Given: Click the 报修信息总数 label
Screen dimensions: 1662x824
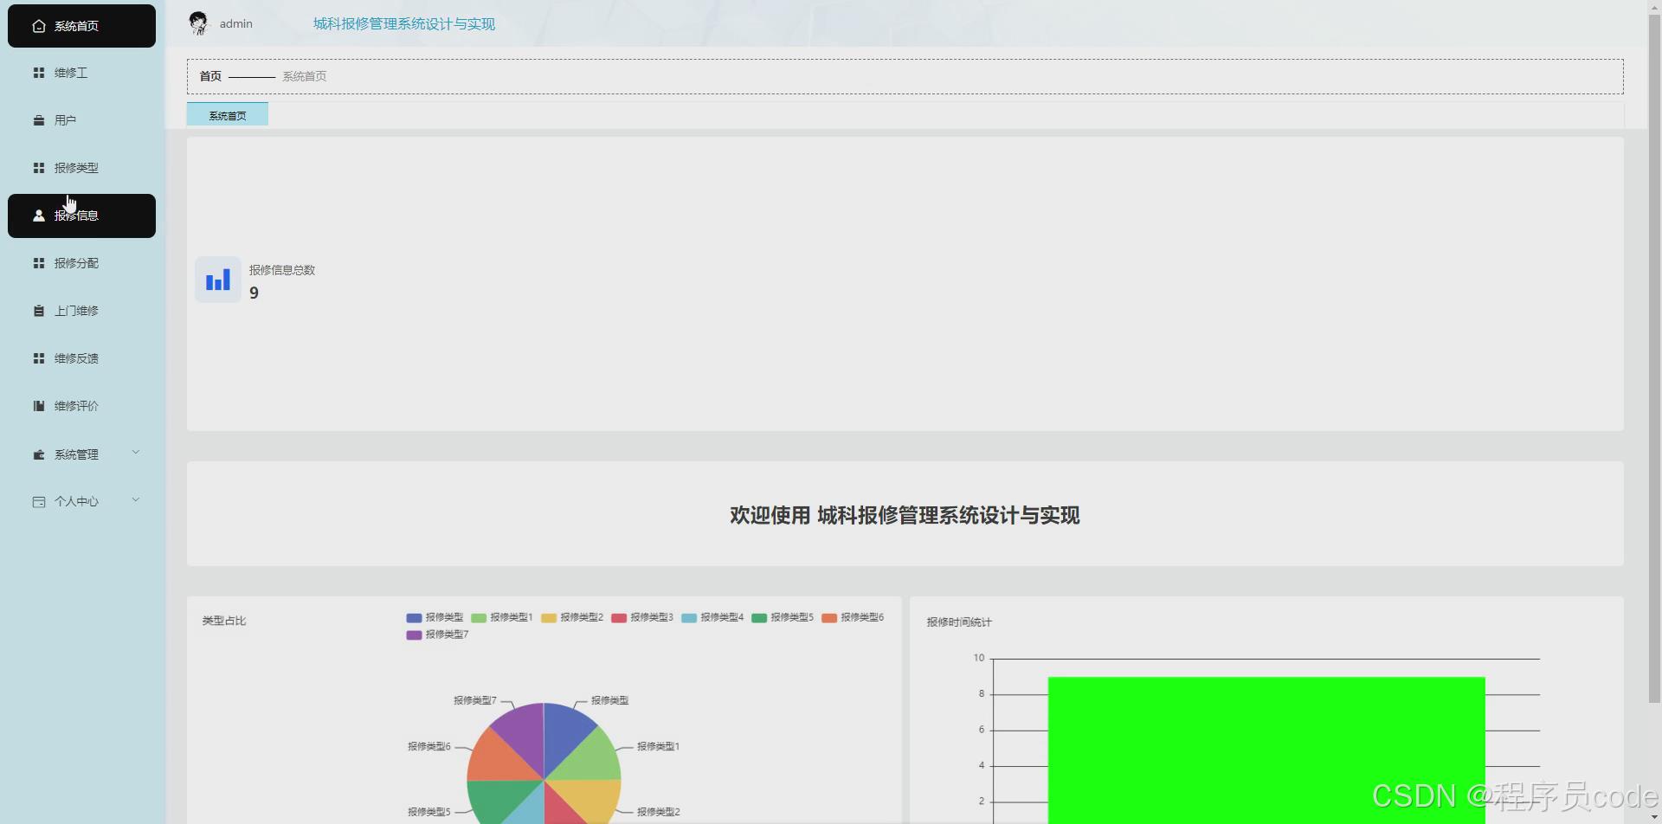Looking at the screenshot, I should click(282, 270).
